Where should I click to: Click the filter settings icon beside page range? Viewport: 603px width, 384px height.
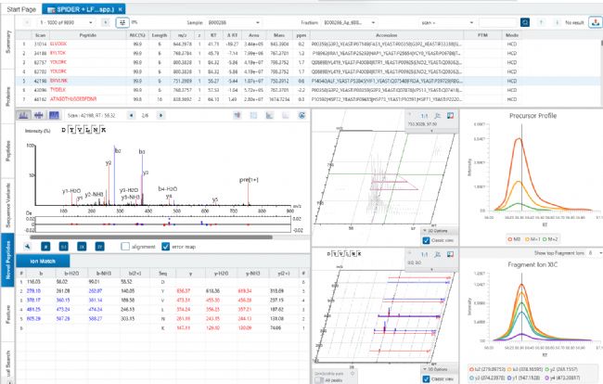pos(122,22)
